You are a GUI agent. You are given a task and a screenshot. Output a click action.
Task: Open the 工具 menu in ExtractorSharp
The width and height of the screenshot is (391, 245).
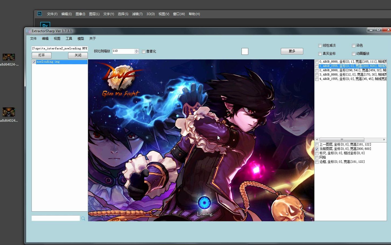coord(69,39)
